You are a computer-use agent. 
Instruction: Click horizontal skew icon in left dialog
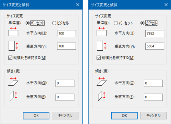13,82
